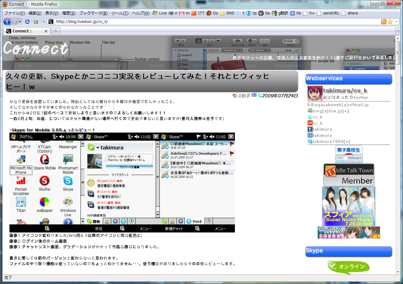403x284 pixels.
Task: Open the Computer navigation link
Action: [x=113, y=66]
